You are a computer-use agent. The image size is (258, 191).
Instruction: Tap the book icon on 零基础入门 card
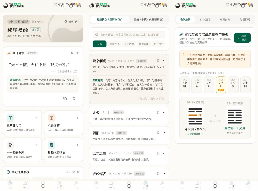tap(10, 118)
